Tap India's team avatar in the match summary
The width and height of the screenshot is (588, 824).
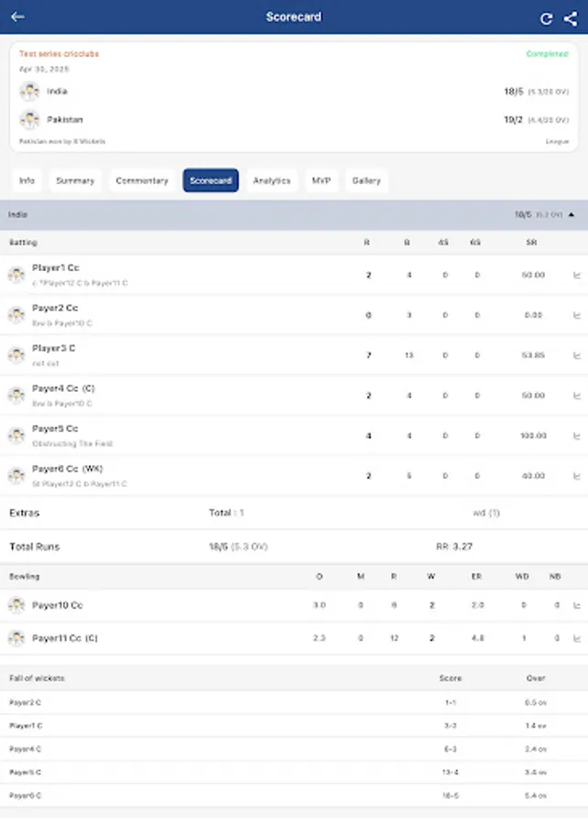29,92
